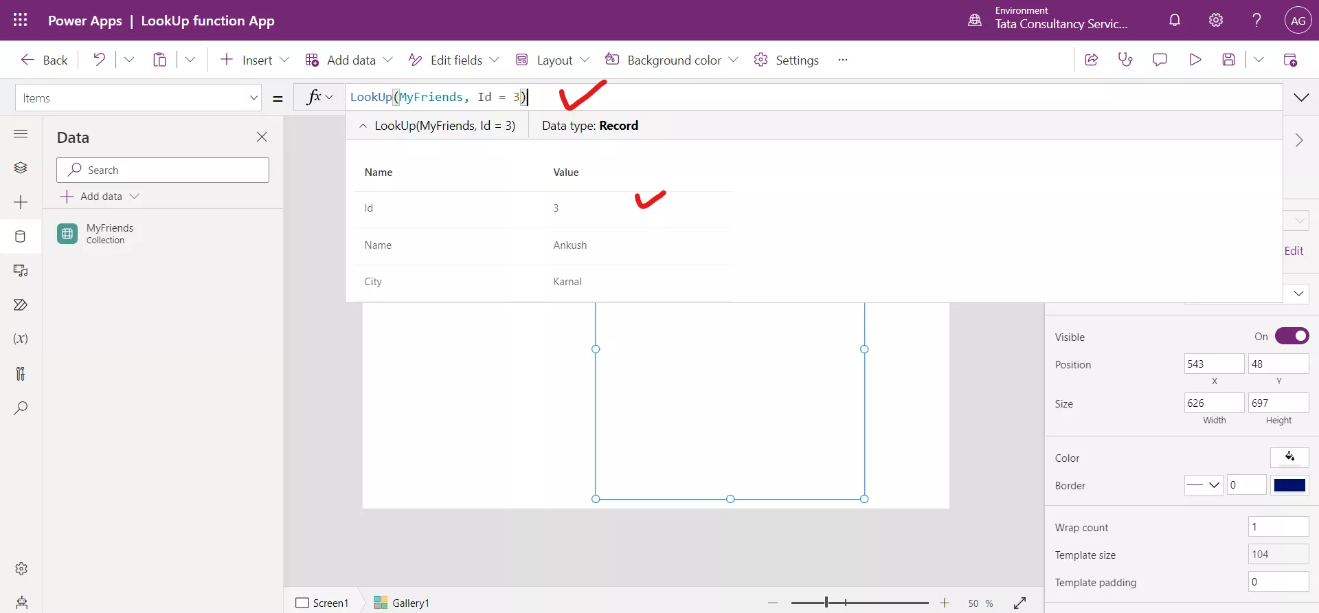Open the Border style dropdown

point(1204,485)
